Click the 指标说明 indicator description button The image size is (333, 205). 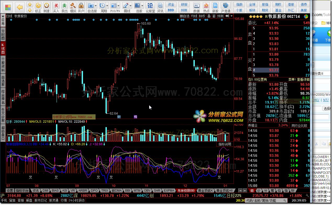click(x=225, y=144)
